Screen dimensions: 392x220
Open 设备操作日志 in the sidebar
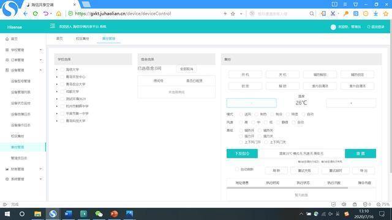[20, 125]
